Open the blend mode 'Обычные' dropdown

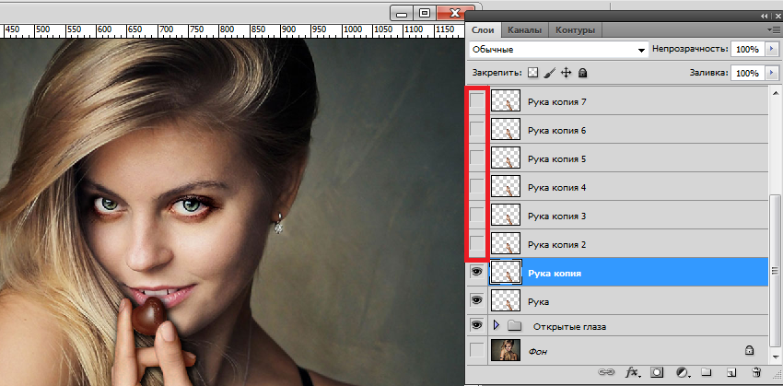(x=556, y=49)
